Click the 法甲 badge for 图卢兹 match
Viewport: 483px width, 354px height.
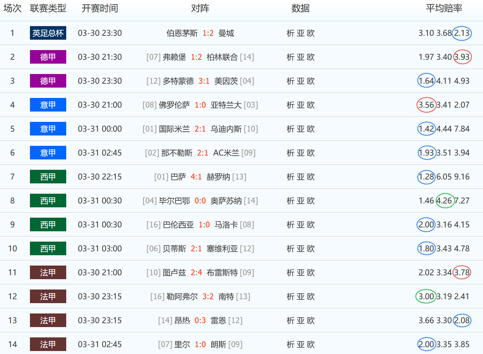click(48, 272)
